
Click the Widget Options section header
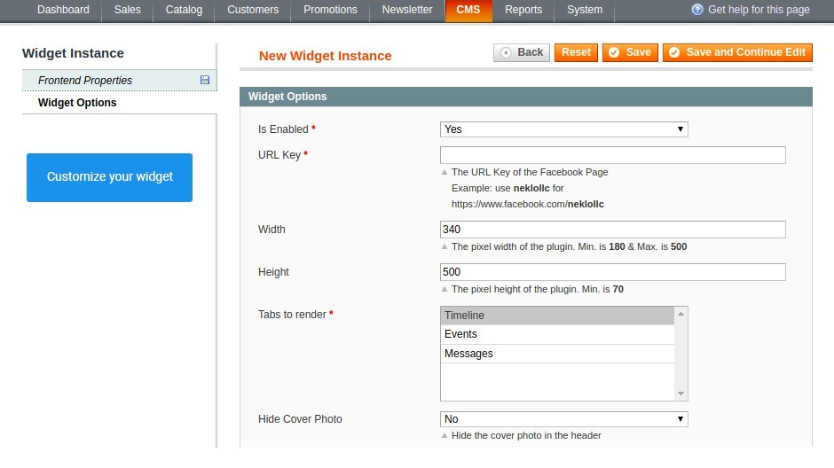(526, 97)
